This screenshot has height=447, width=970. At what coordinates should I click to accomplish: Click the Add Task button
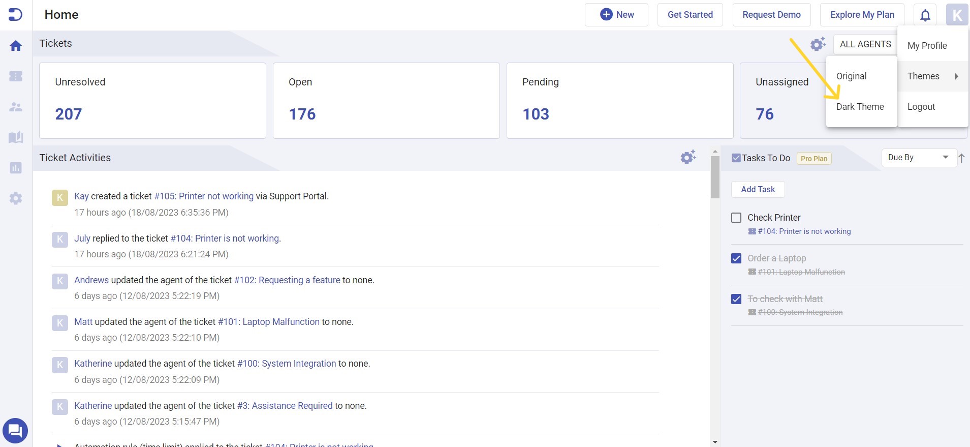(758, 189)
